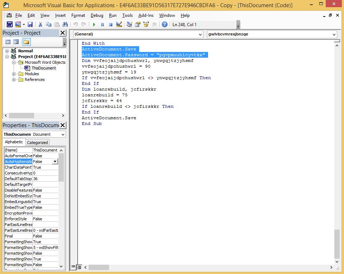Open the Tools menu

(127, 15)
